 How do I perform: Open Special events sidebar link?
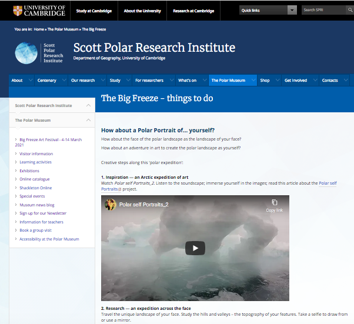32,196
